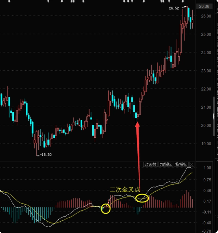This screenshot has width=218, height=233.
Task: Click the asterisk info marker above 26.52 high
Action: [x=183, y=1]
